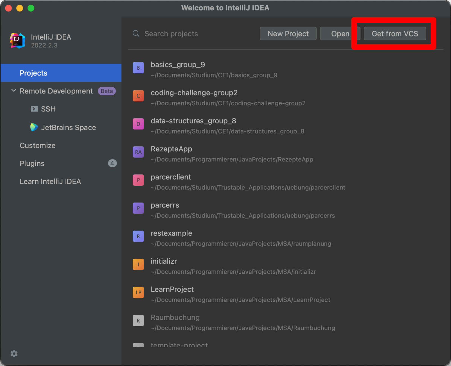Viewport: 451px width, 366px height.
Task: Open project parcerclient
Action: (171, 177)
